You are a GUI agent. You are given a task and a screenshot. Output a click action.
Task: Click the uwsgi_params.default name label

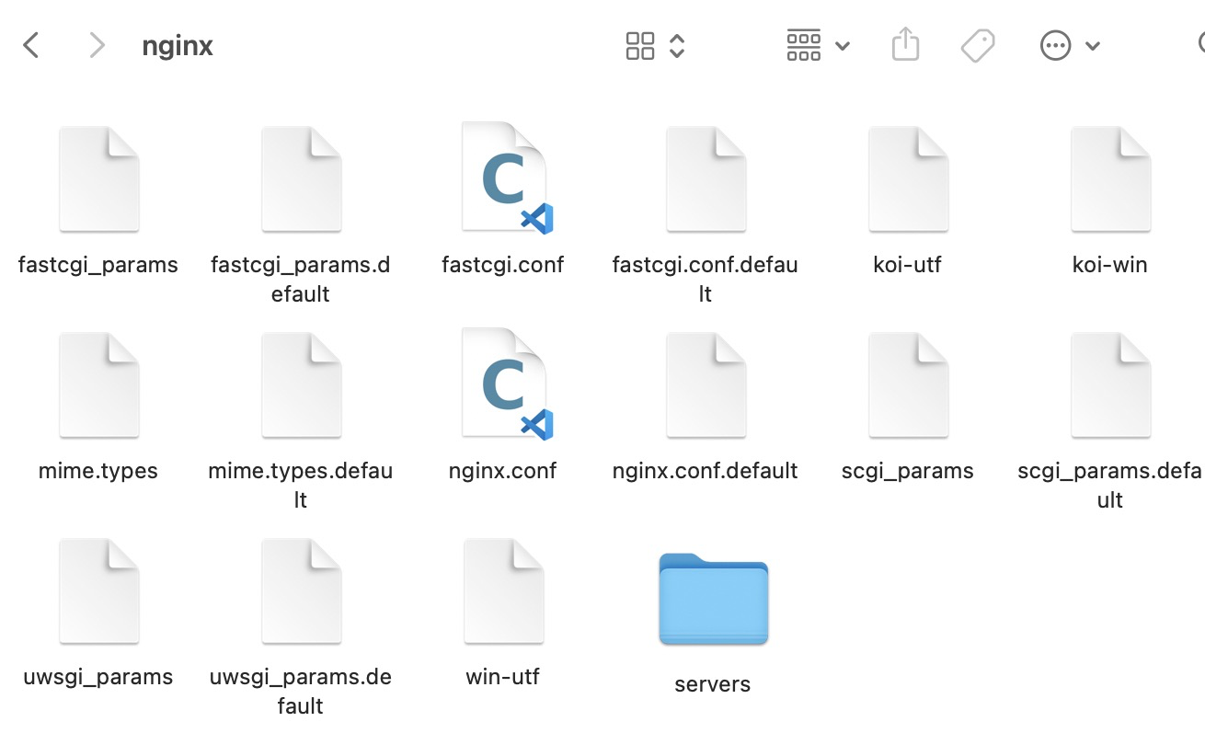pos(301,692)
